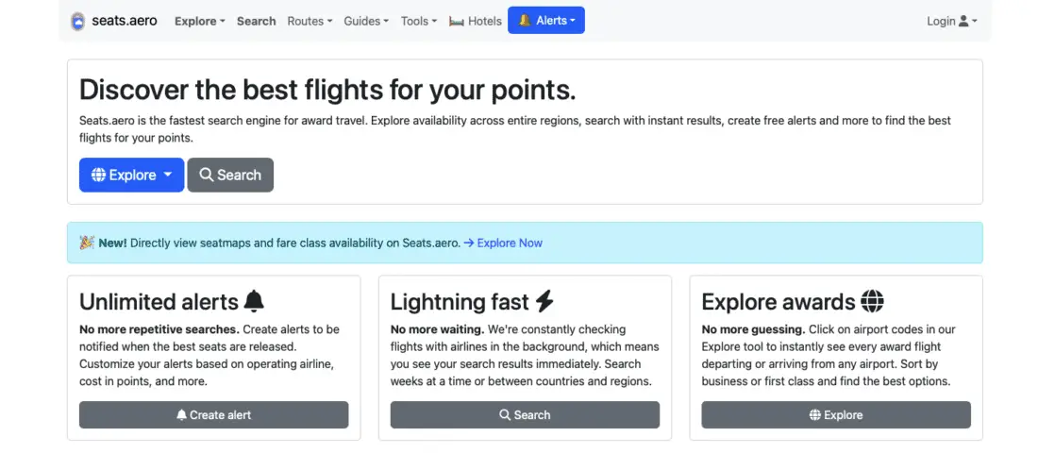The image size is (1038, 453).
Task: Open the Tools dropdown menu
Action: click(x=418, y=21)
